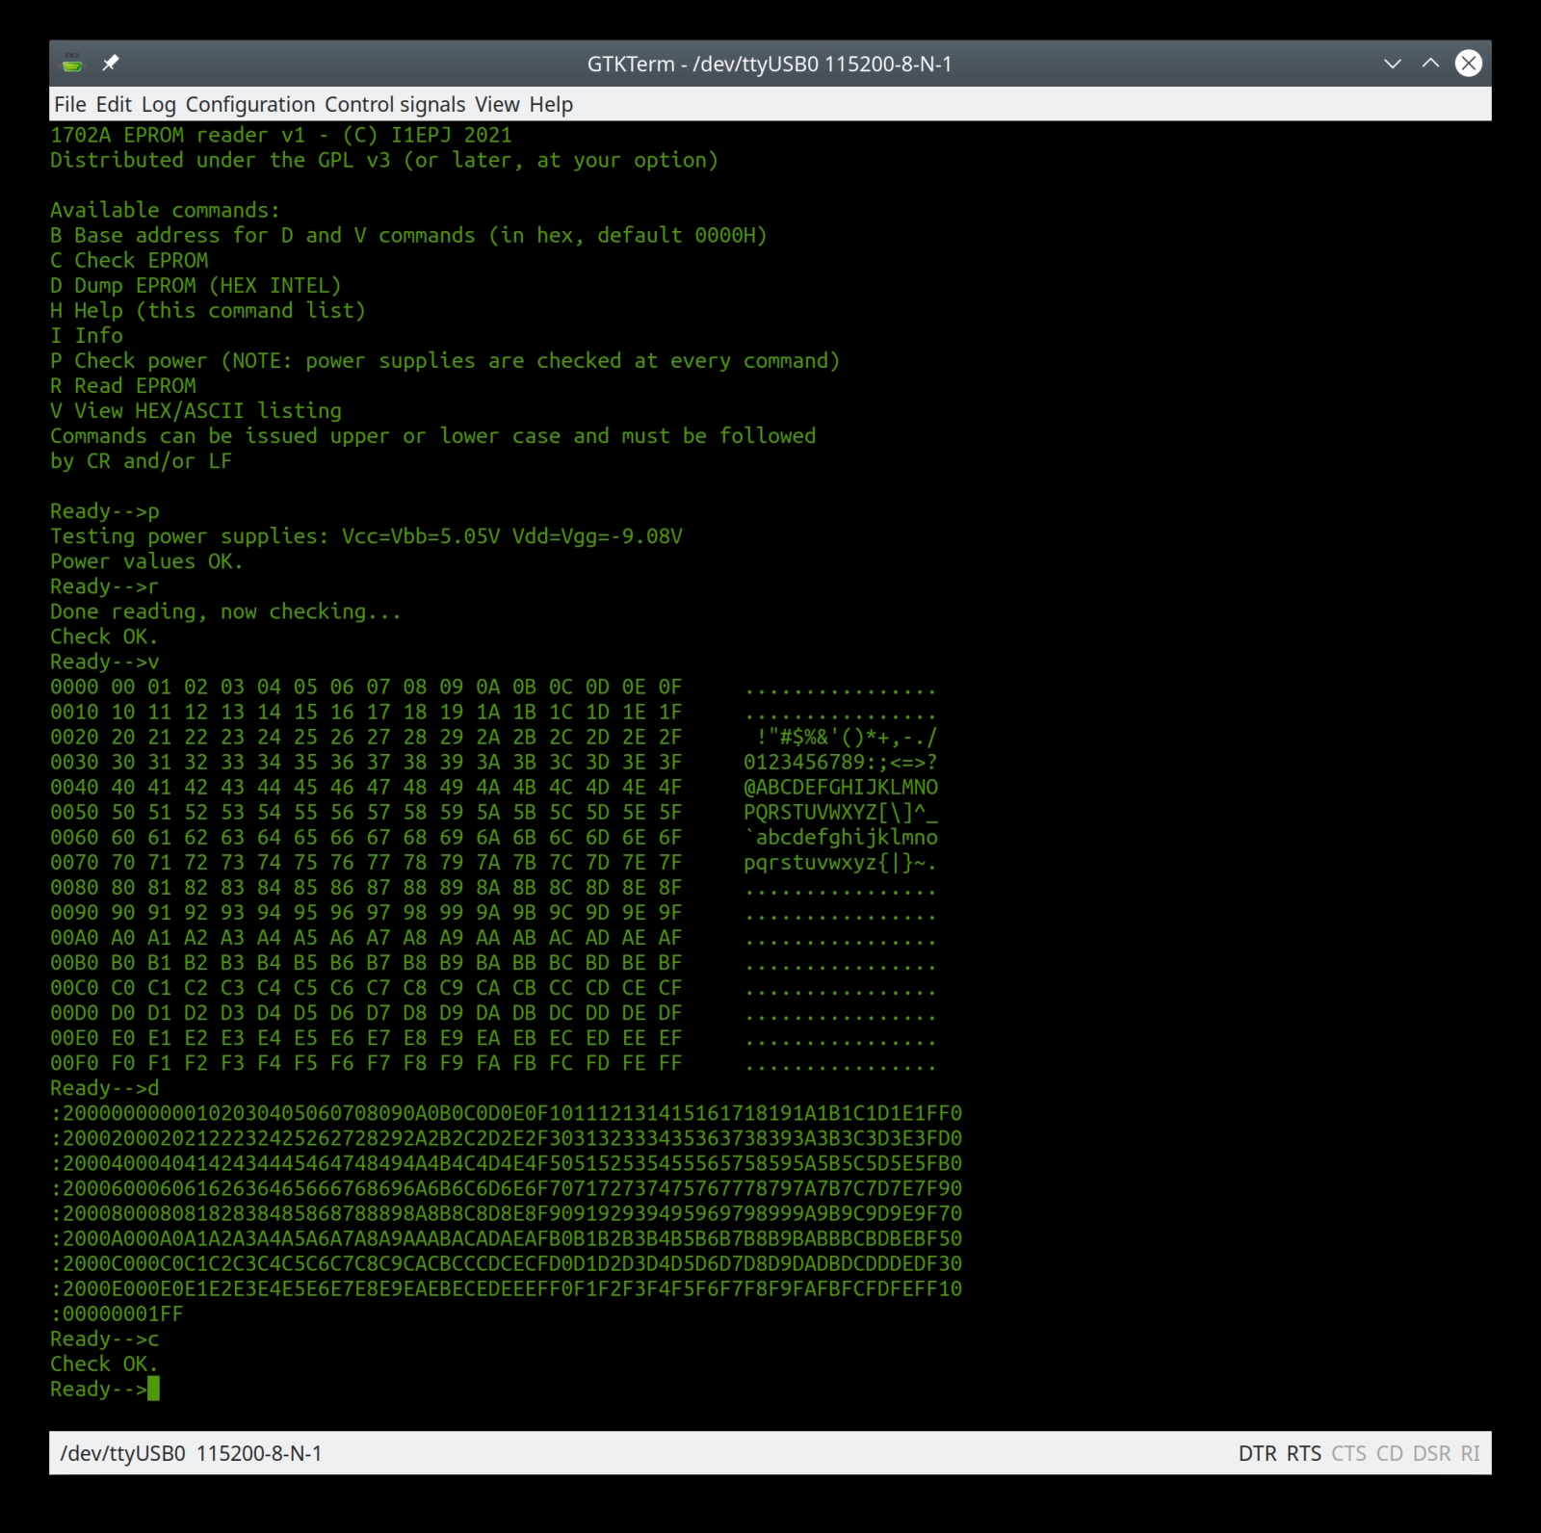Image resolution: width=1541 pixels, height=1533 pixels.
Task: Click RTS indicator in status bar
Action: pos(1304,1453)
